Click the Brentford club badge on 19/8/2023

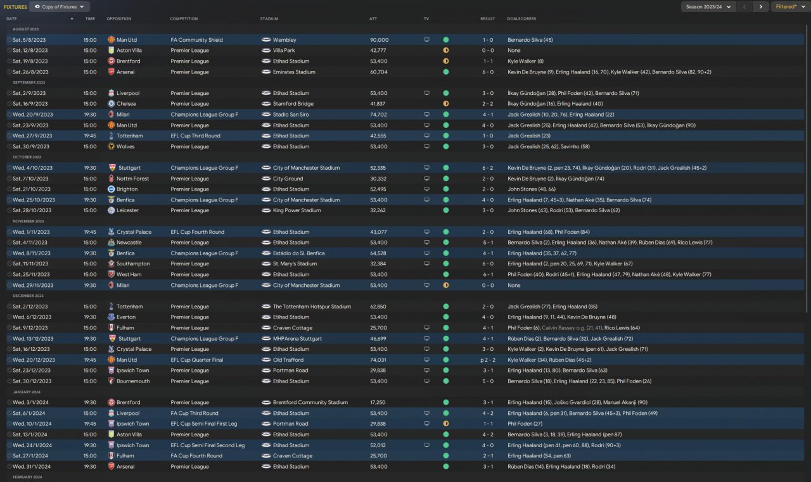point(111,61)
